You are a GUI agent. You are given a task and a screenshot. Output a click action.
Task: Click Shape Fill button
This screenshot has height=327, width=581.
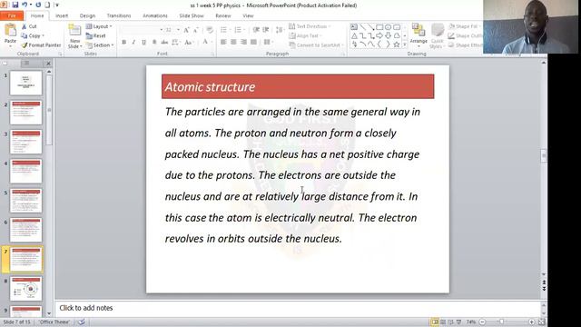465,26
